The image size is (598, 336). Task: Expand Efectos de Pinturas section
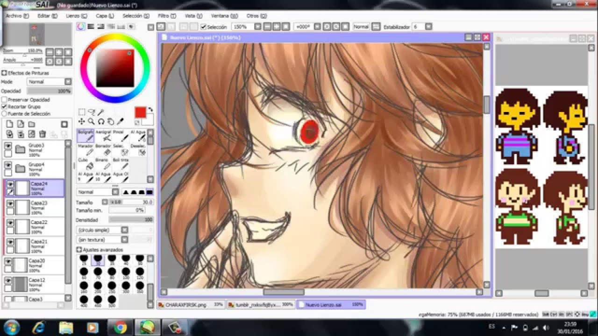pyautogui.click(x=4, y=73)
